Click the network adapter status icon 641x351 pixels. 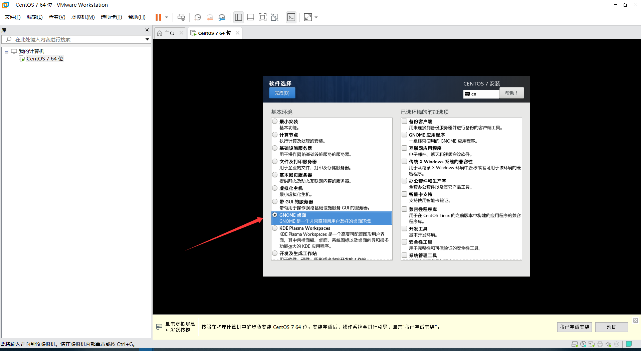[592, 344]
